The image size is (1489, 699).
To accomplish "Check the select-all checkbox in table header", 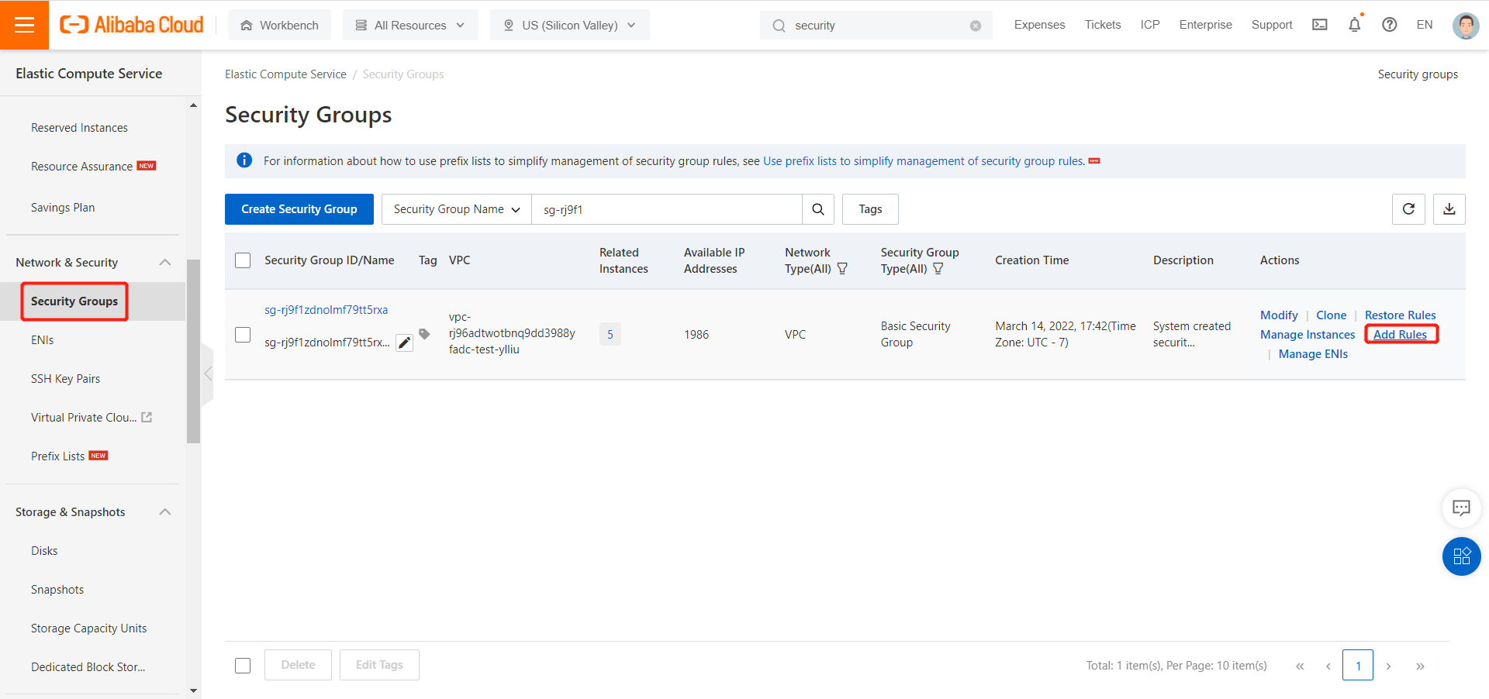I will pyautogui.click(x=242, y=260).
